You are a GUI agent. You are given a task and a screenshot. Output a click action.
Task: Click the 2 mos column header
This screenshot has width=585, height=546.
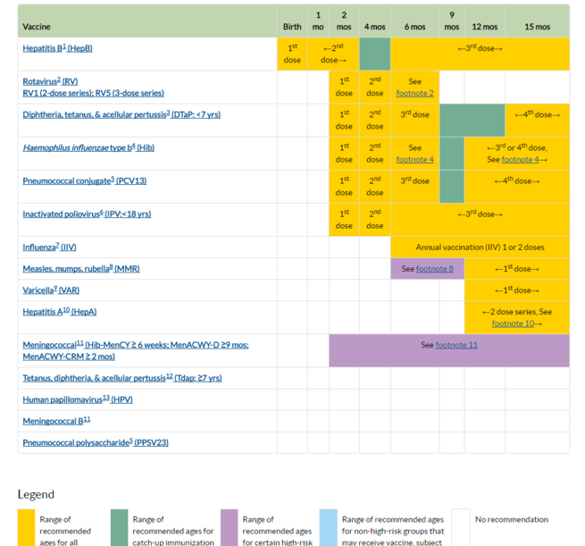344,21
